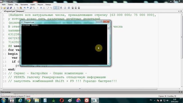183x103 pixels.
Task: Click the taskbar clock showing 9:28
Action: (175, 100)
